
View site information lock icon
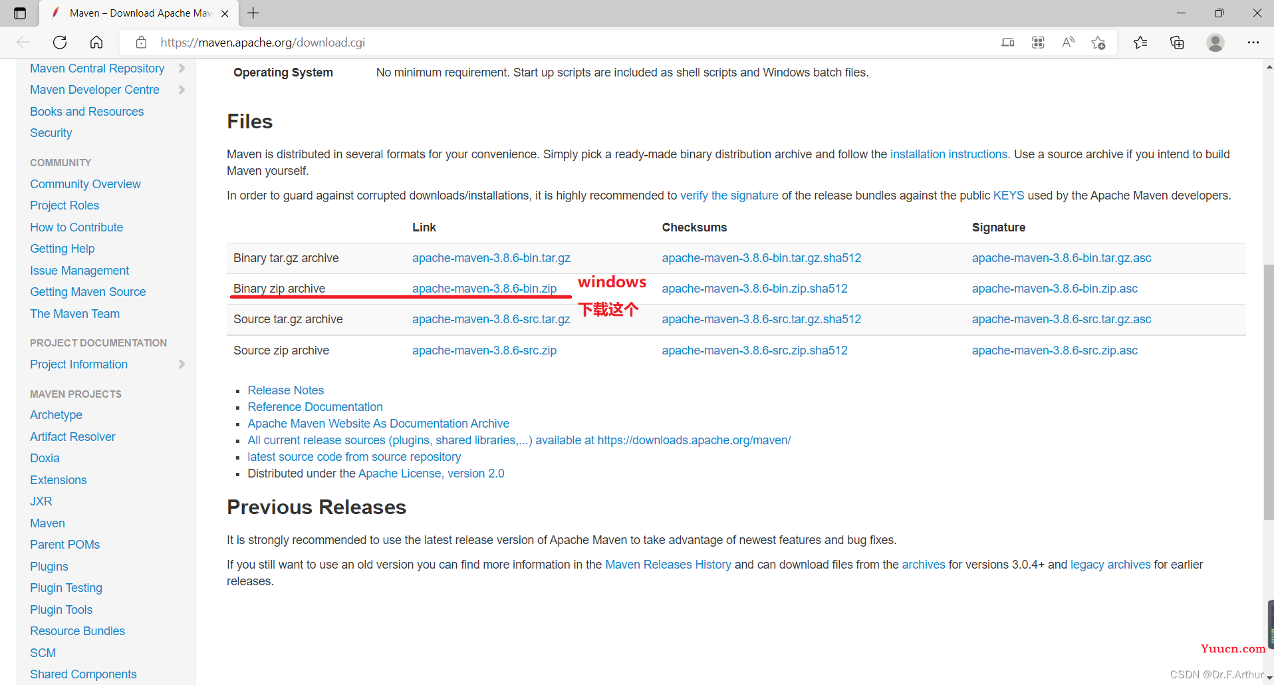pos(141,43)
